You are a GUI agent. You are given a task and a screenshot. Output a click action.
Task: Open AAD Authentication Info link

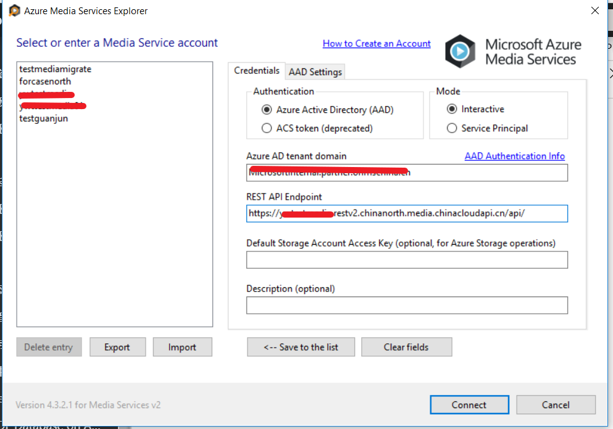click(514, 156)
